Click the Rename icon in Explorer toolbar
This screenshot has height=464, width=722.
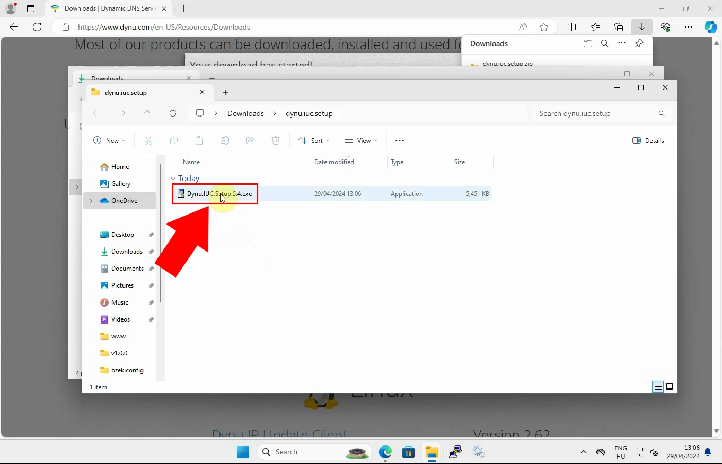click(225, 140)
